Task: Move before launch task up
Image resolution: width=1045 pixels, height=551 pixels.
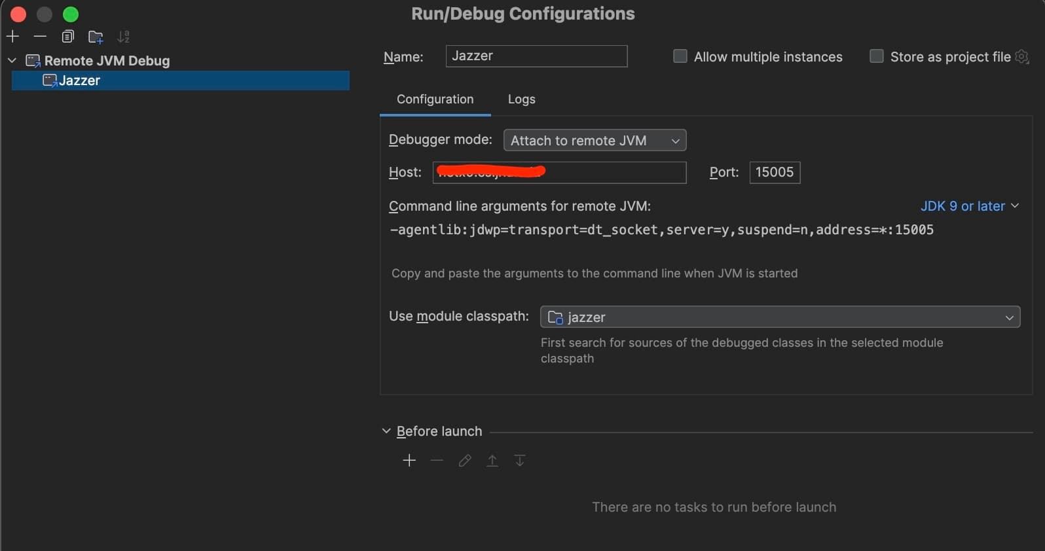Action: pos(492,461)
